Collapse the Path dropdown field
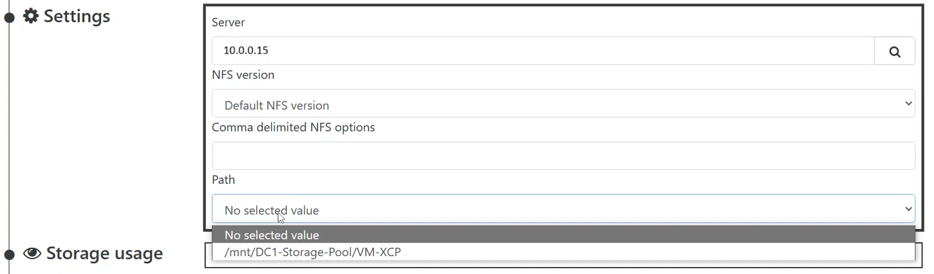 pyautogui.click(x=562, y=209)
